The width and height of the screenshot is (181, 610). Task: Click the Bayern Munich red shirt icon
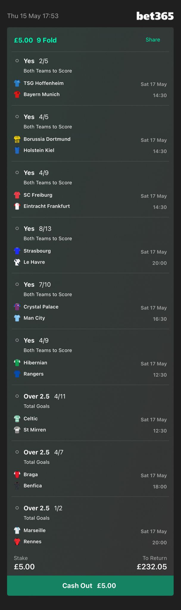(17, 94)
